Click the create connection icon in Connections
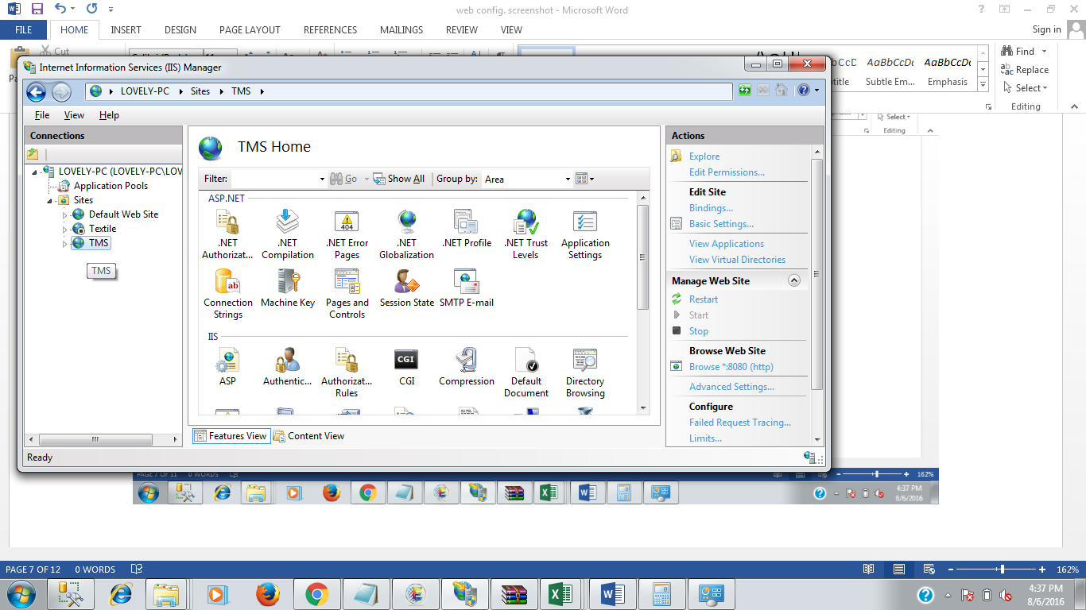This screenshot has width=1086, height=610. click(33, 154)
